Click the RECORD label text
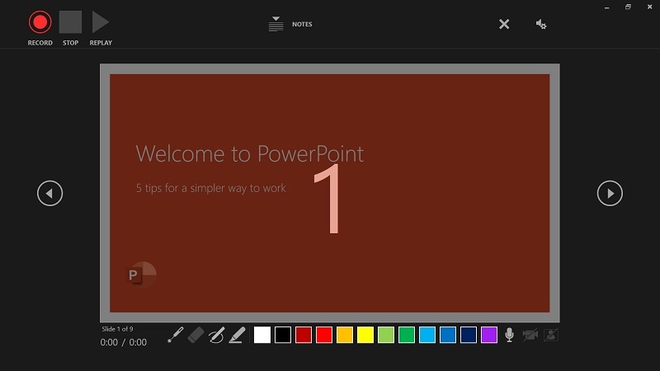This screenshot has width=660, height=371. point(40,43)
